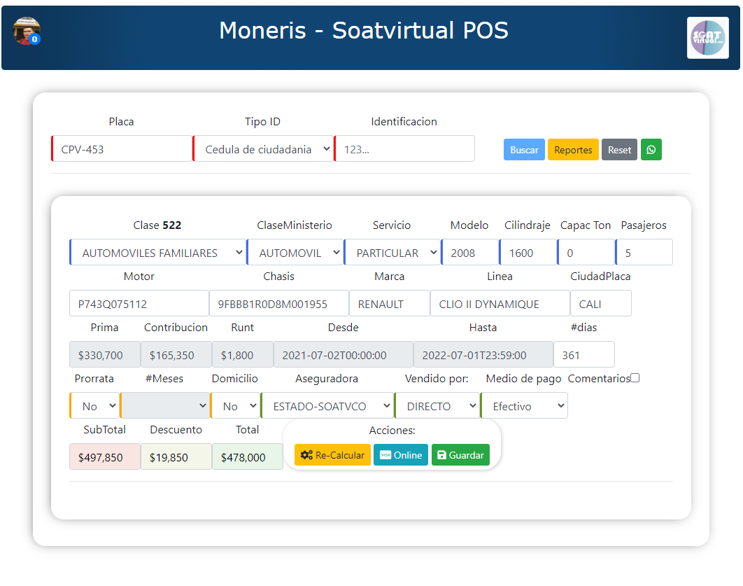This screenshot has height=586, width=743.
Task: Click the 'Comentarios' label text
Action: [599, 378]
